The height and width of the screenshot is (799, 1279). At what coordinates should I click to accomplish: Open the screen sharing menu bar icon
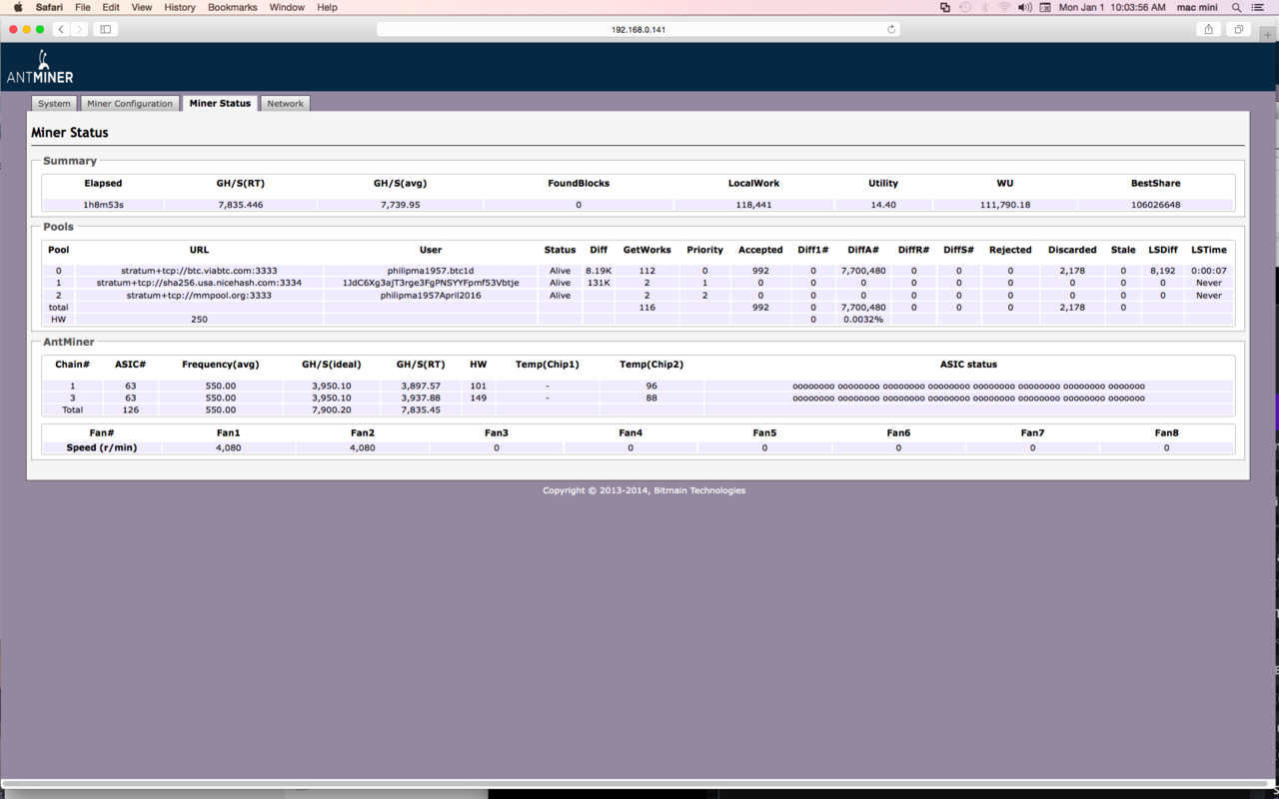(x=945, y=7)
